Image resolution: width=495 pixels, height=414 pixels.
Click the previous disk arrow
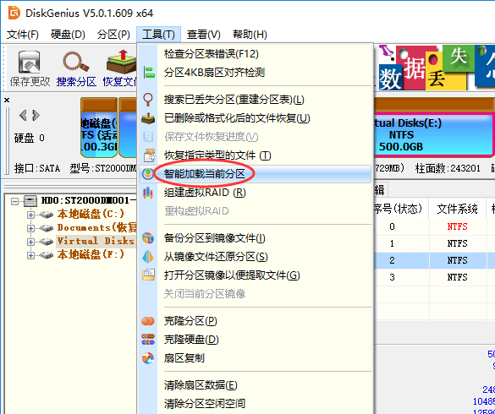click(x=23, y=116)
